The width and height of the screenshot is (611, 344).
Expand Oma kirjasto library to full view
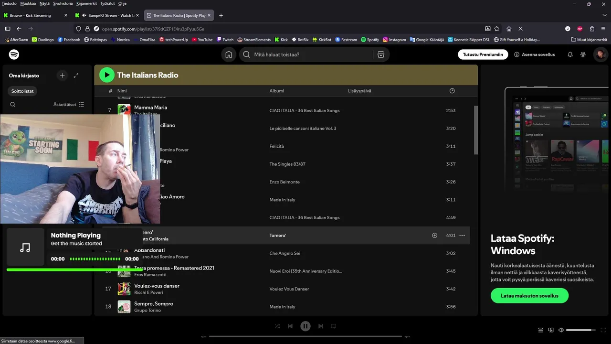(x=76, y=75)
